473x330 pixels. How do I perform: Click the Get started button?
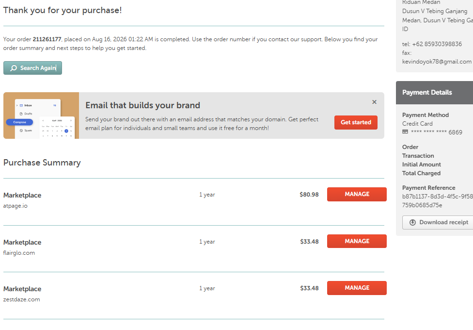pyautogui.click(x=356, y=122)
